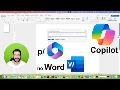This screenshot has width=120, height=90.
Task: Open the Revisão ribbon tab
Action: [x=41, y=16]
